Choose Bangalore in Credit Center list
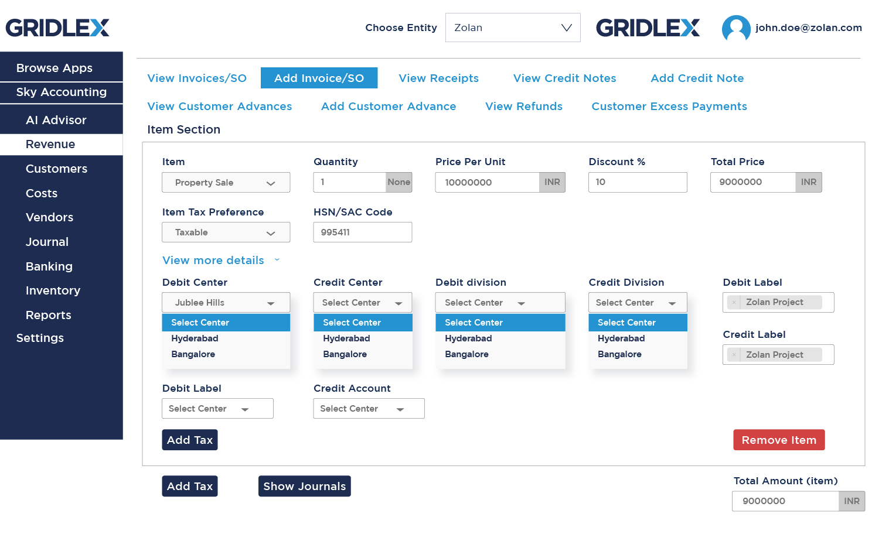This screenshot has width=889, height=534. point(363,354)
